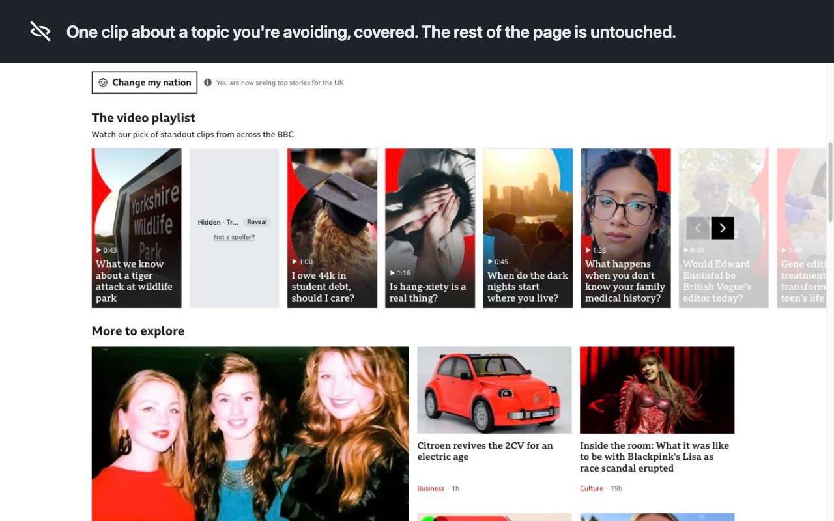Viewport: 834px width, 521px height.
Task: Read 'Inside the room' Blackpink's Lisa article
Action: [654, 457]
